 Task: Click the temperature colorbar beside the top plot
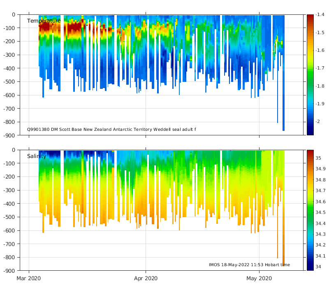310,74
